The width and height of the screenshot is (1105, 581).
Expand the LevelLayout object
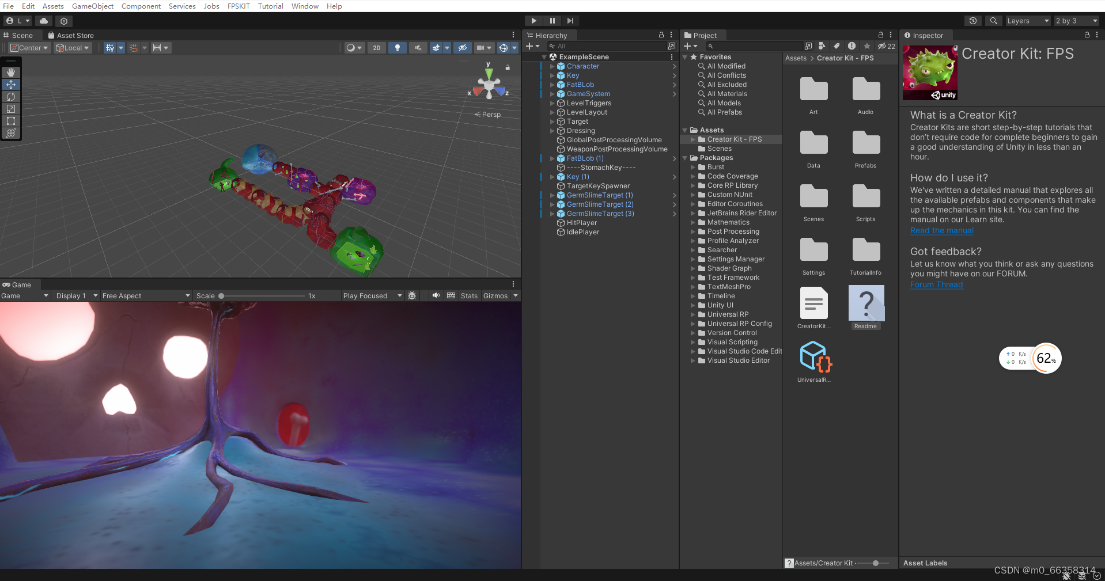tap(552, 112)
